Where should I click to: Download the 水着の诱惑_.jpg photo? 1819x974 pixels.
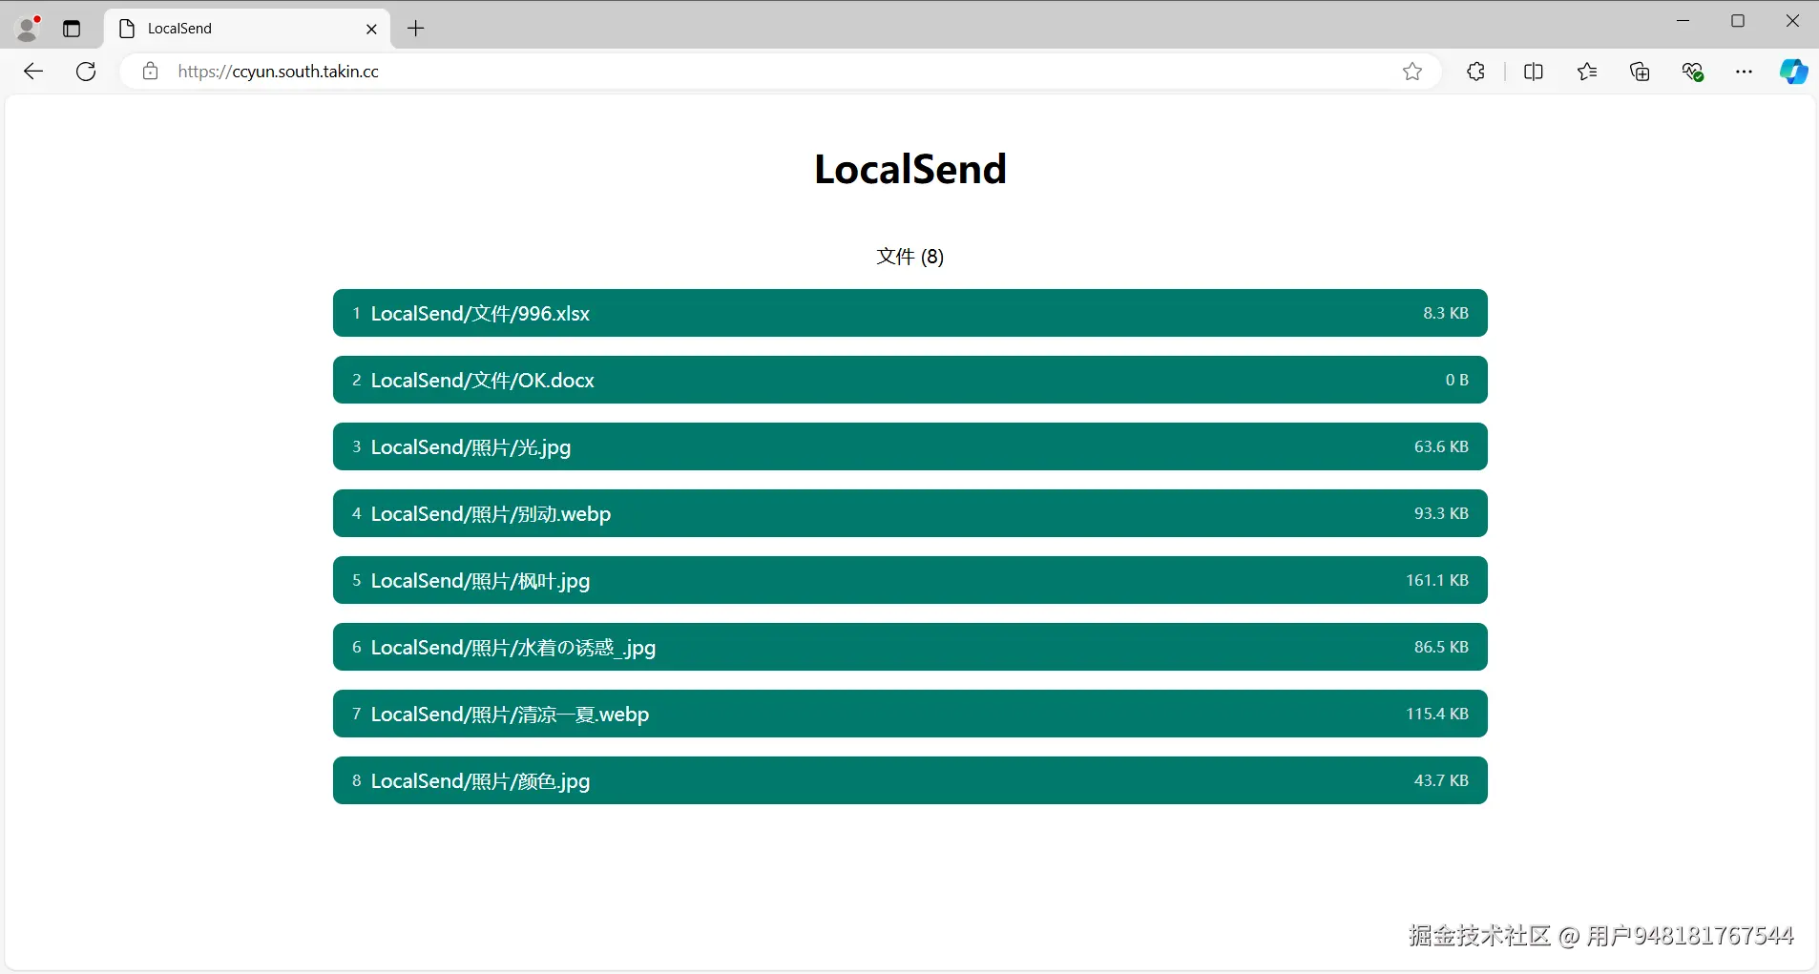point(910,647)
